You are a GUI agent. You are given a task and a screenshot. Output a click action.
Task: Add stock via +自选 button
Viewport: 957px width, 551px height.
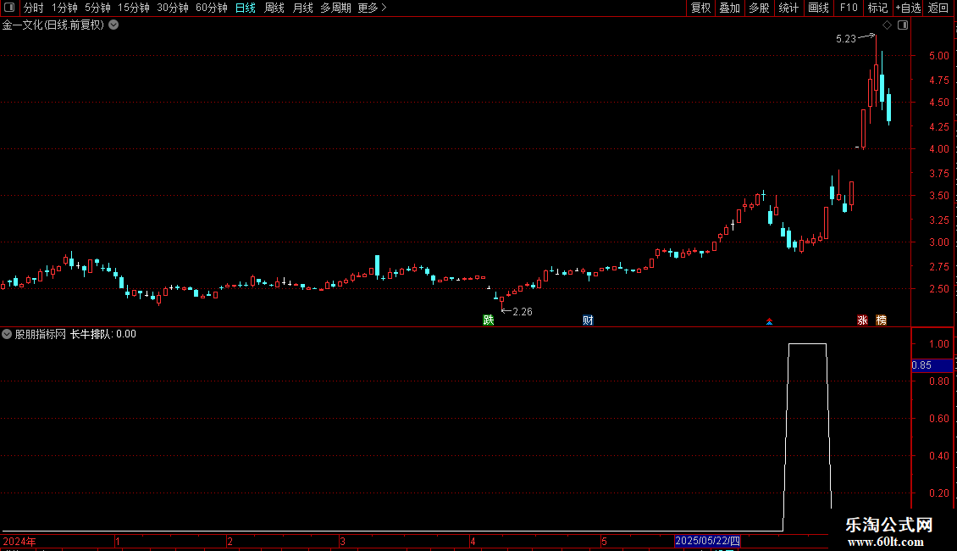(x=908, y=8)
